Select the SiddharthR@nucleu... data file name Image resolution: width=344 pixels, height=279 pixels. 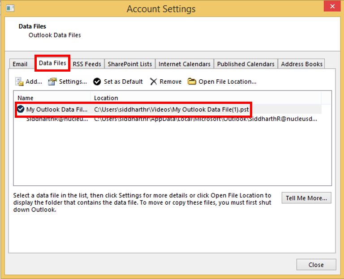57,119
